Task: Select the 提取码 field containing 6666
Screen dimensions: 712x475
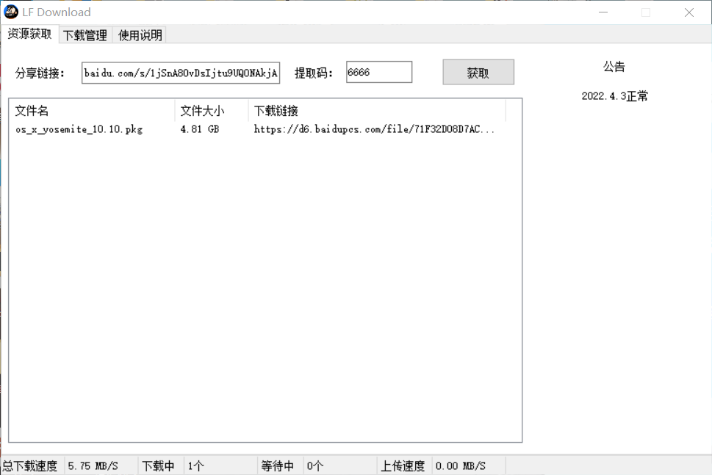Action: (378, 71)
